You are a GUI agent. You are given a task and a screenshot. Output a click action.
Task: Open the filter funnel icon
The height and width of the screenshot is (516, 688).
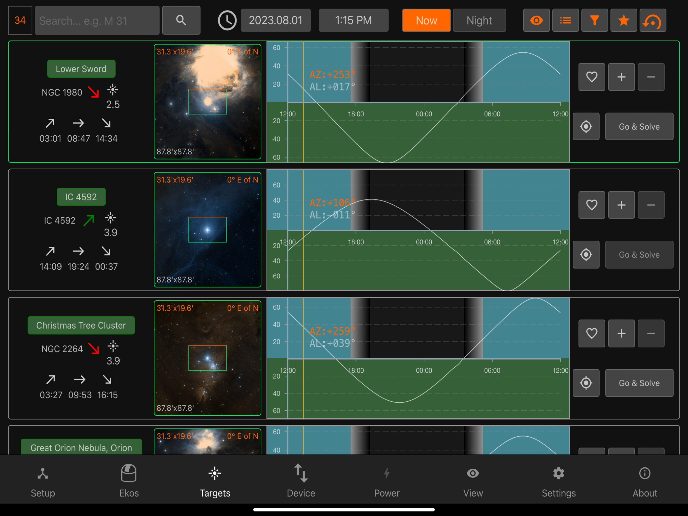(x=594, y=21)
